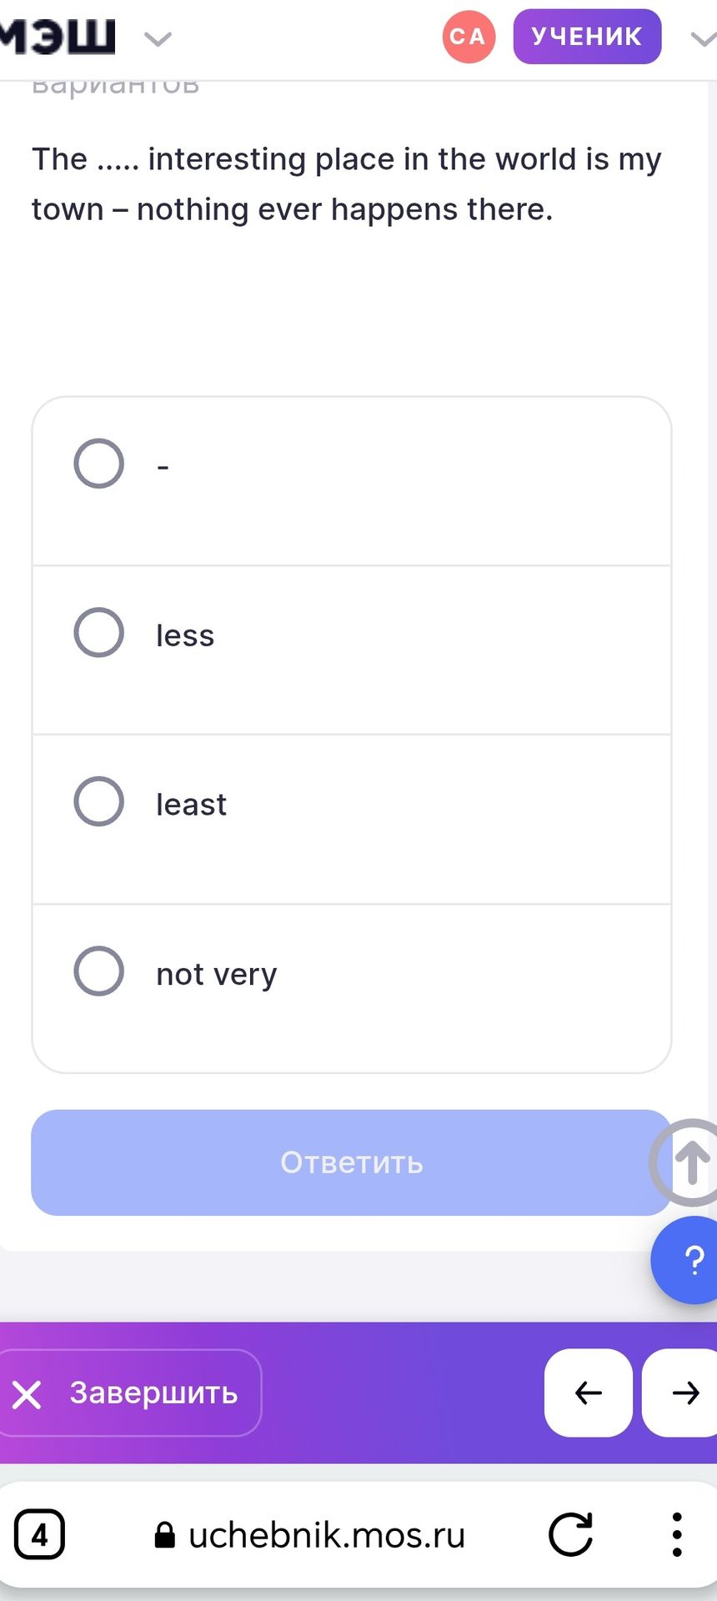Open the CA user avatar
Image resolution: width=717 pixels, height=1601 pixels.
469,37
